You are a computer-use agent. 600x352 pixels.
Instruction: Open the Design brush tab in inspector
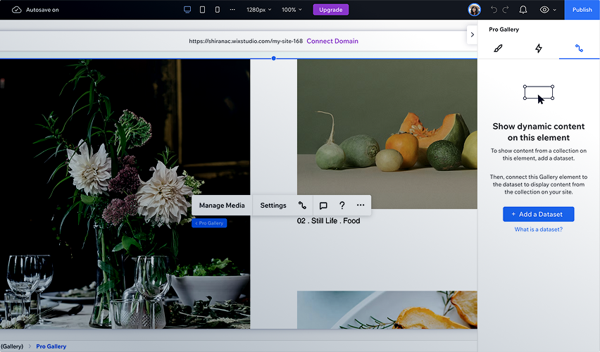tap(498, 48)
